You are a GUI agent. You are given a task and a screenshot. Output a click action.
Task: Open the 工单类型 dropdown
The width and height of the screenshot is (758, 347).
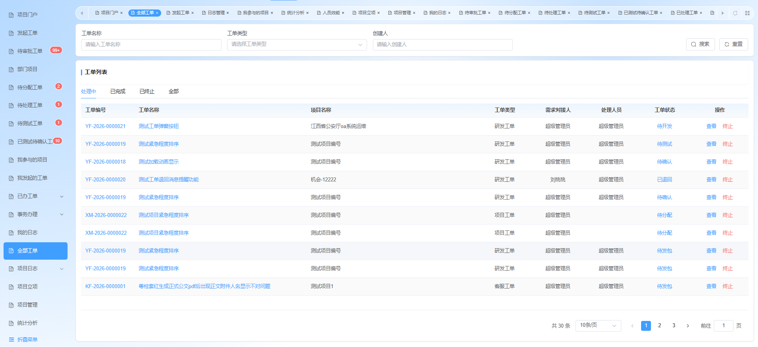point(297,45)
